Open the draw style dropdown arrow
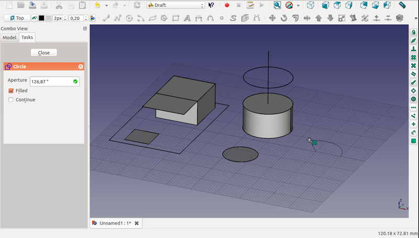Screen dimensions: 419x238 pos(298,5)
